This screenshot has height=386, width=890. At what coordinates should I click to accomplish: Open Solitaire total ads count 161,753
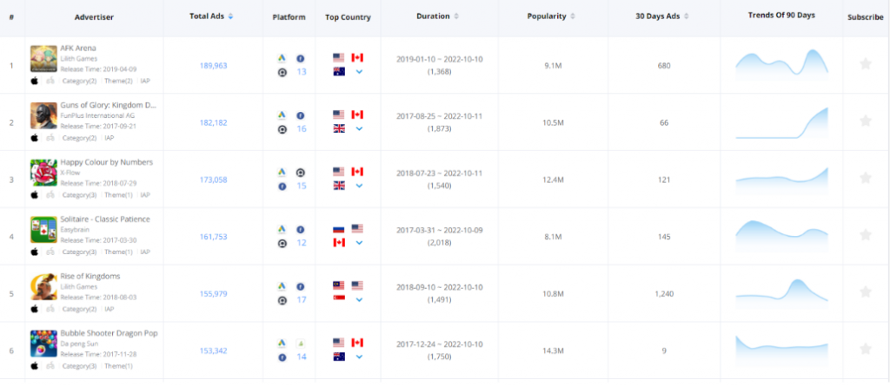[x=214, y=236]
